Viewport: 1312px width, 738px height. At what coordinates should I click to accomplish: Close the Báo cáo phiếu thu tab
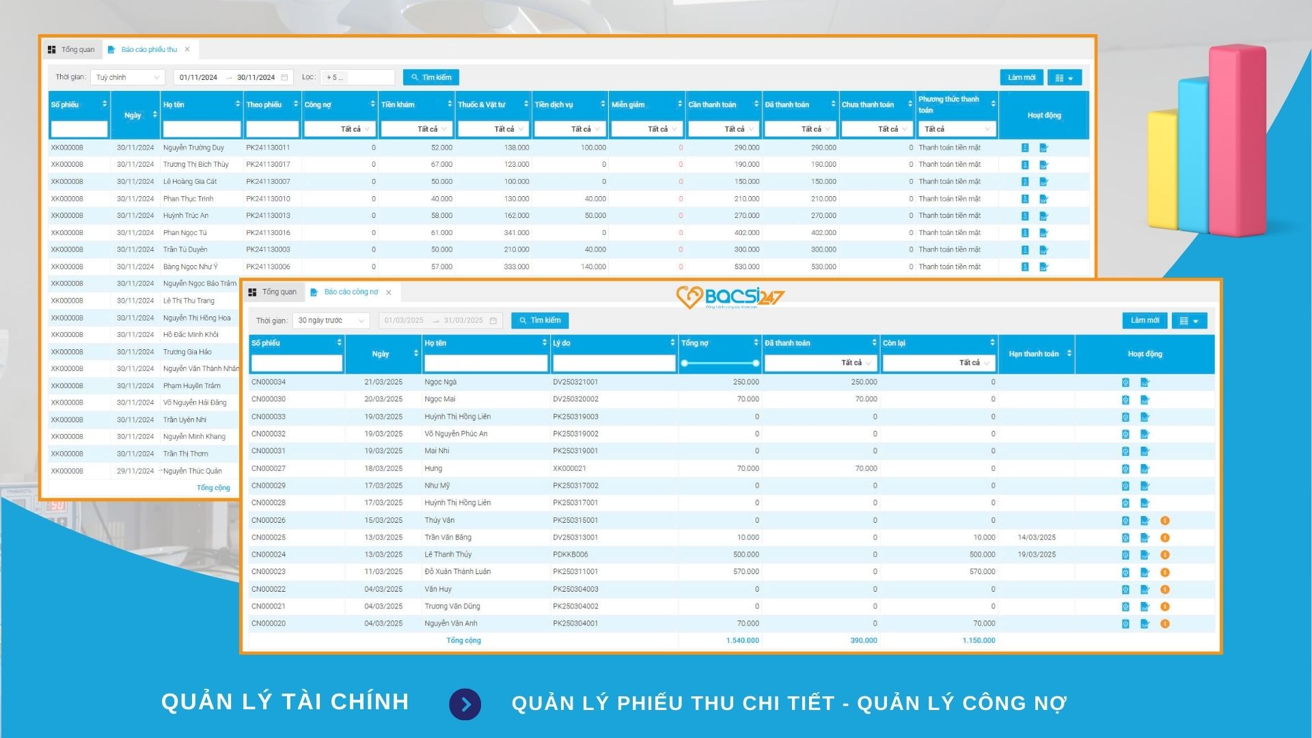187,49
